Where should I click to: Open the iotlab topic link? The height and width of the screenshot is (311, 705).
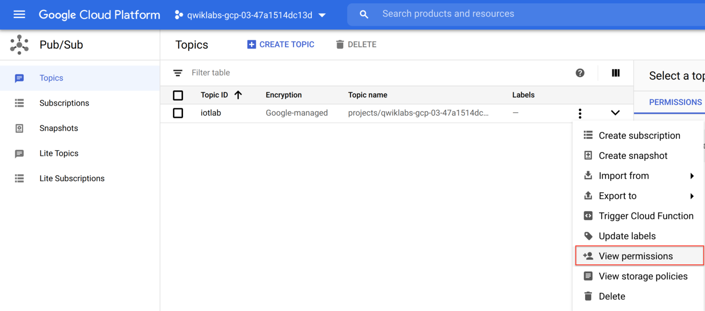click(x=211, y=113)
